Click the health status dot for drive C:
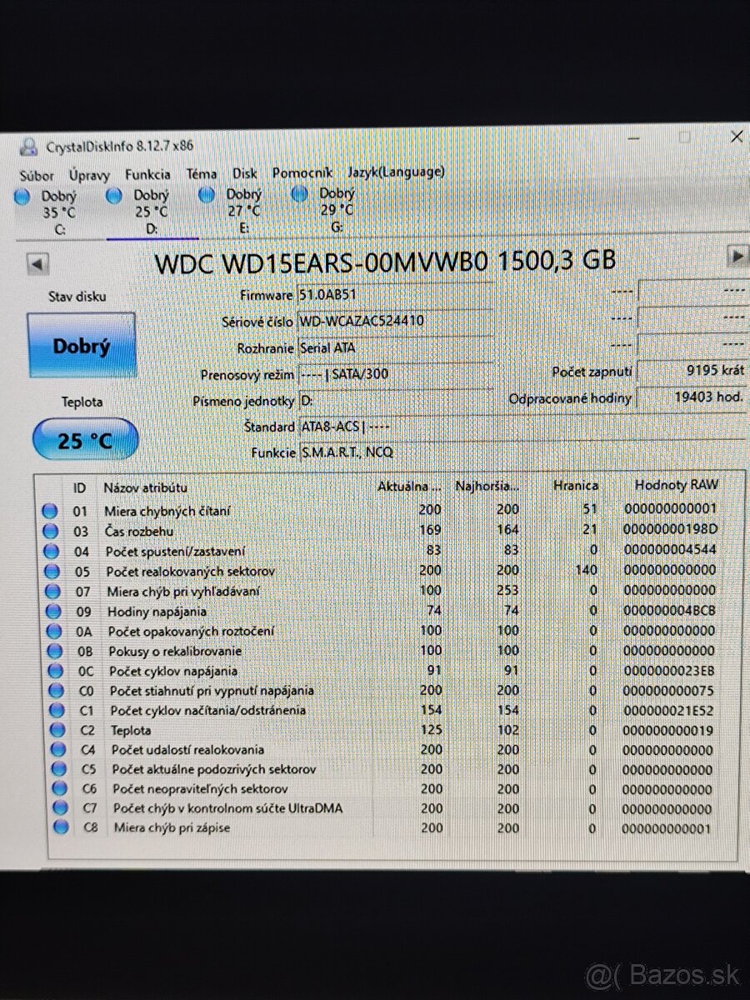This screenshot has width=750, height=1000. tap(20, 196)
